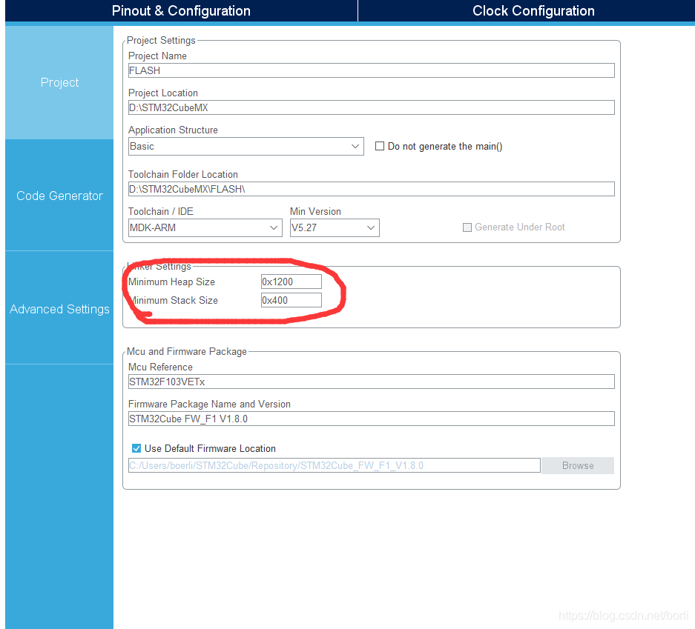Screen dimensions: 695x629
Task: Toggle the Generate Under Root checkbox
Action: 467,227
